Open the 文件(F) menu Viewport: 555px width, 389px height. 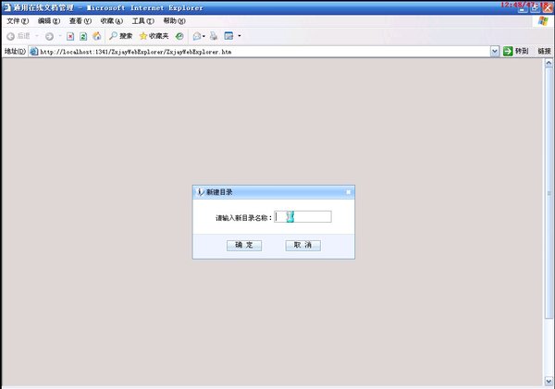[18, 21]
